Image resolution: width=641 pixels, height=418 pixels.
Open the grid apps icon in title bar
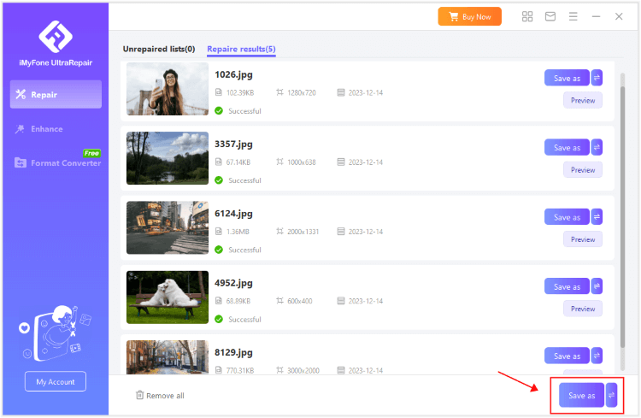tap(527, 16)
